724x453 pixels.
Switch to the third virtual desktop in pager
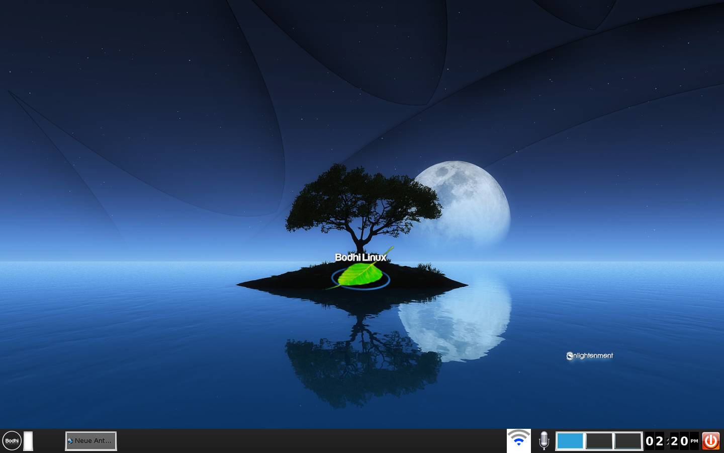click(627, 441)
